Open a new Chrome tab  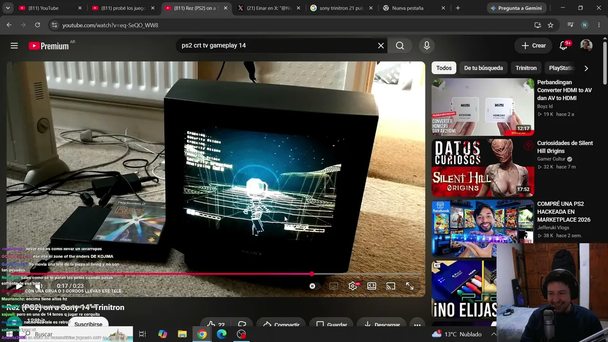click(458, 8)
